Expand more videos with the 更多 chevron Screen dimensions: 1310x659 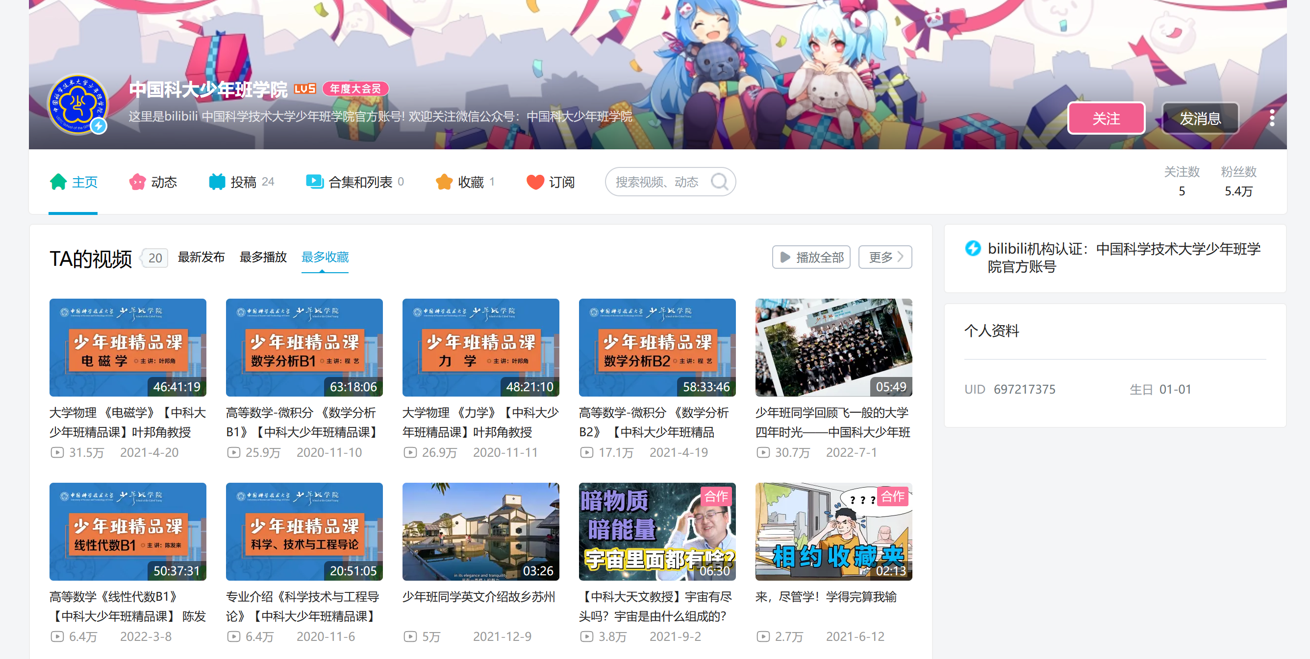point(885,257)
